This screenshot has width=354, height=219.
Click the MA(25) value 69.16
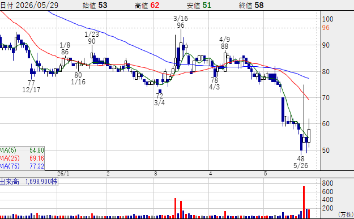click(37, 158)
